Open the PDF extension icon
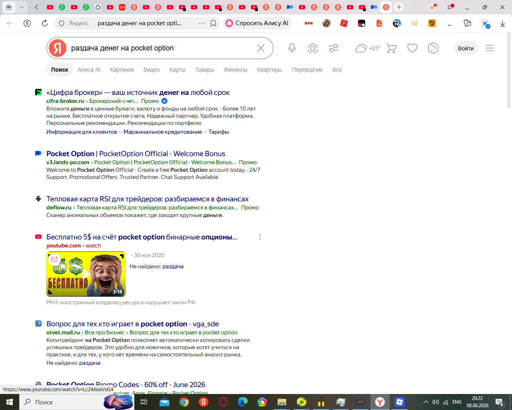 click(379, 23)
